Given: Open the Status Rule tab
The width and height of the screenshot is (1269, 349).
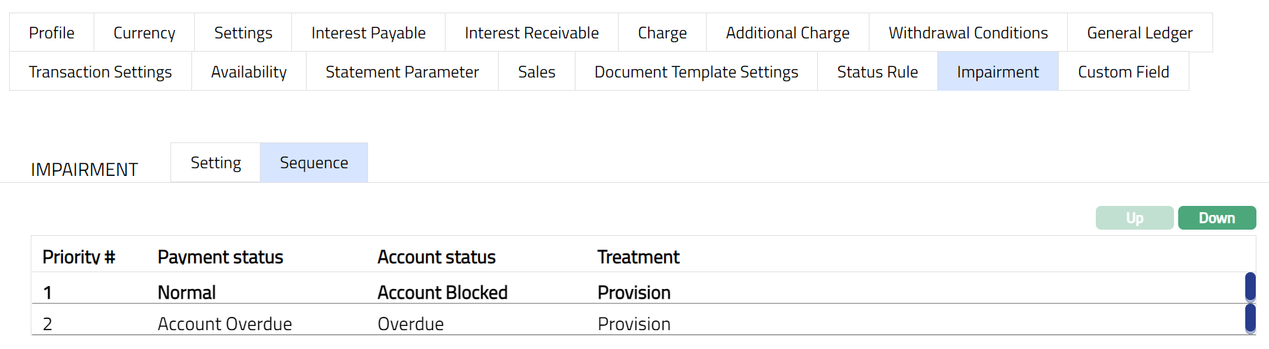Looking at the screenshot, I should tap(877, 72).
